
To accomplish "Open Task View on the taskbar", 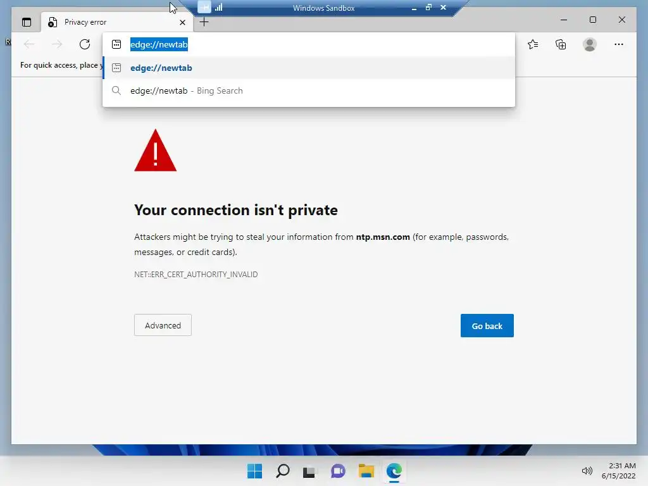I will pos(309,471).
